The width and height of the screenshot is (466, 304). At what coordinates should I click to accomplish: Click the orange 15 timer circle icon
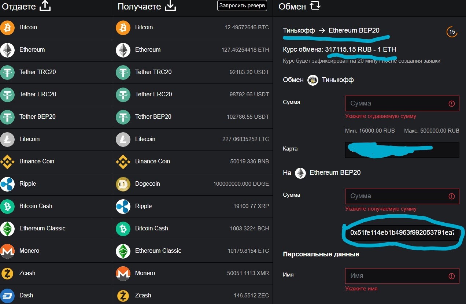(452, 32)
